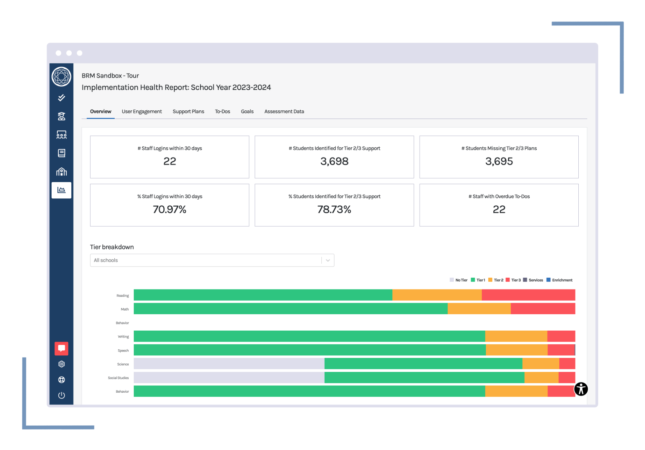Screen dimensions: 645x450
Task: Click the Tier breakdown heading
Action: (x=112, y=247)
